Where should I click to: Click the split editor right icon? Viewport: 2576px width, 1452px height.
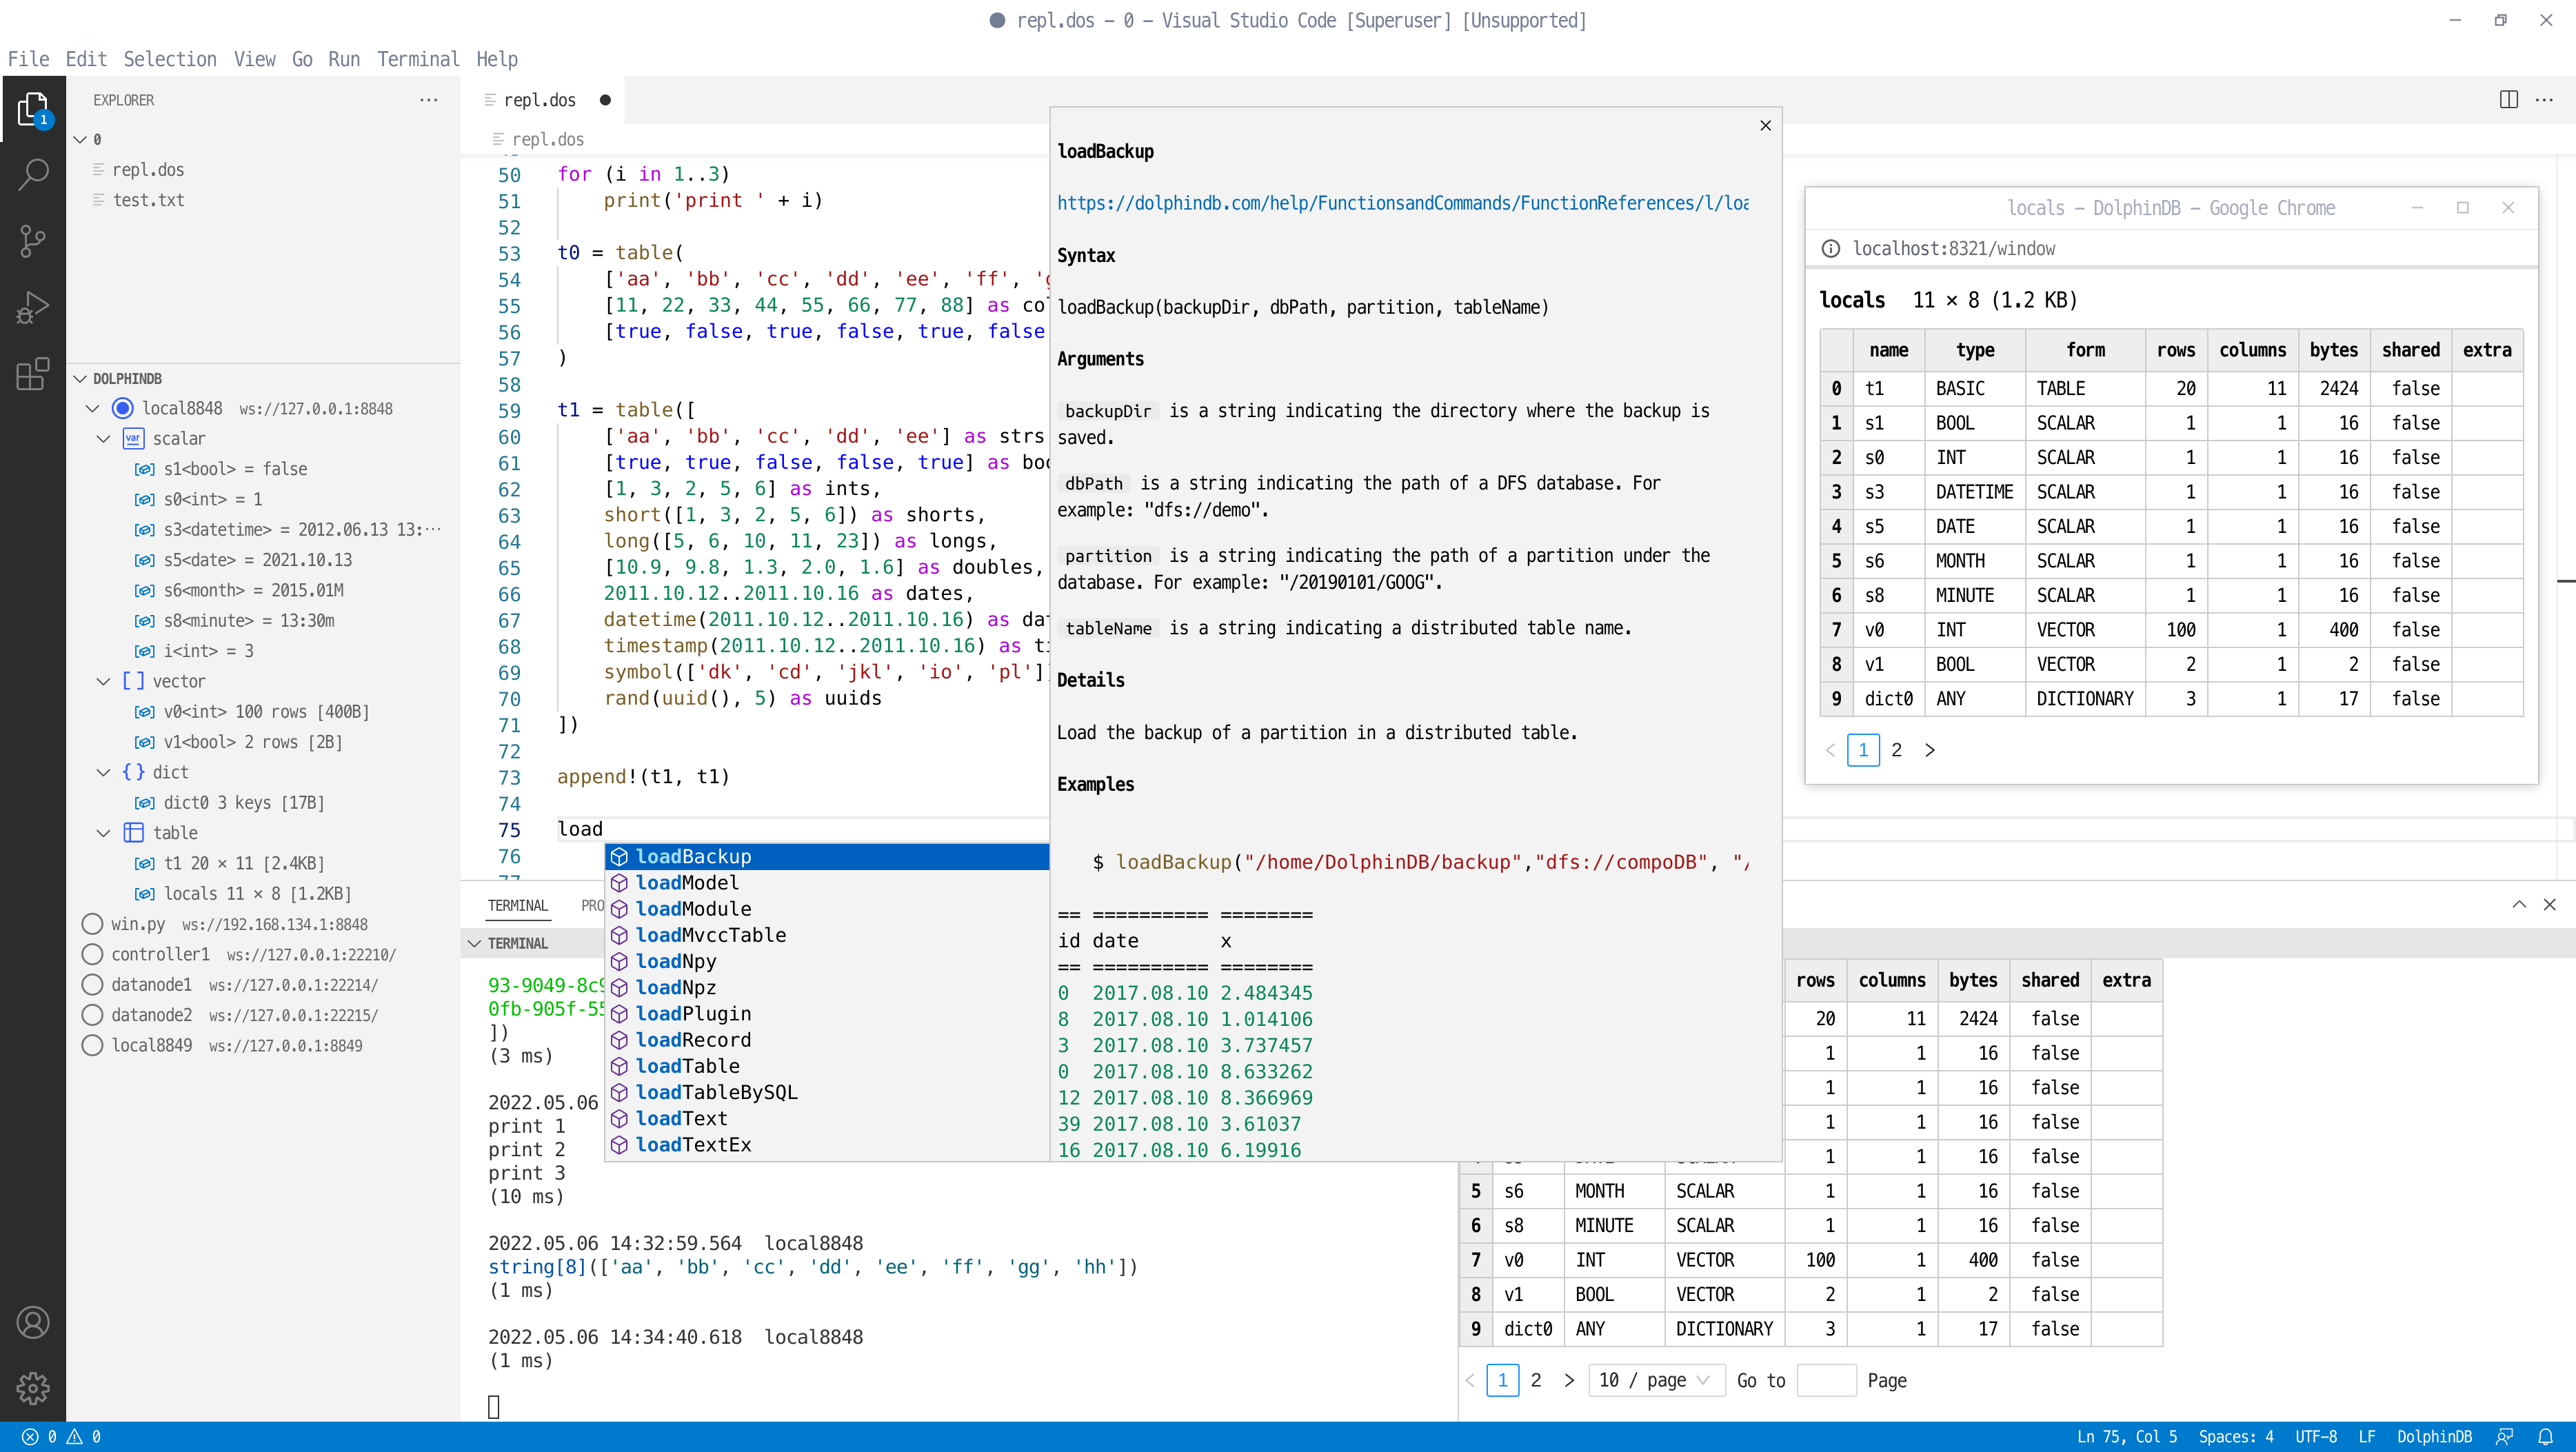[x=2508, y=99]
